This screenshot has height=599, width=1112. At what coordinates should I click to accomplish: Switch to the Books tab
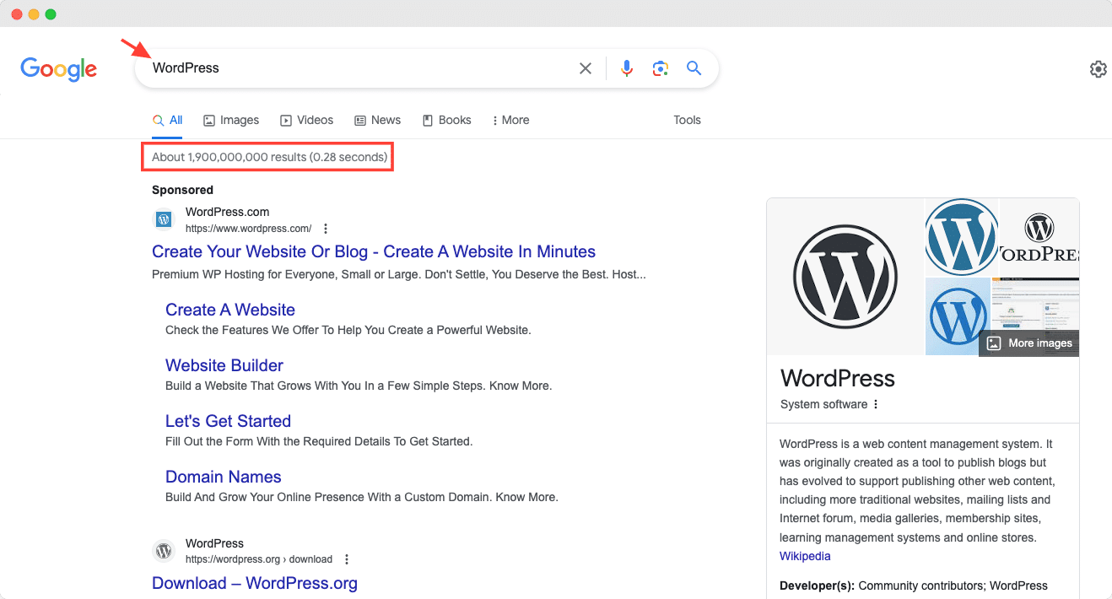click(446, 120)
